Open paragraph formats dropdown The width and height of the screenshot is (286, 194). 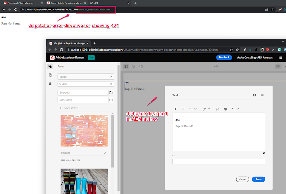point(235,109)
